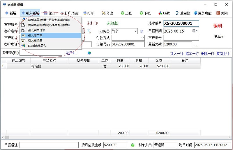Click the horizontal scrollbar right arrow
Viewport: 233px width, 150px height.
[x=230, y=138]
